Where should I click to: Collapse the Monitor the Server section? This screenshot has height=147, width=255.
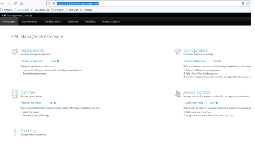(31, 103)
